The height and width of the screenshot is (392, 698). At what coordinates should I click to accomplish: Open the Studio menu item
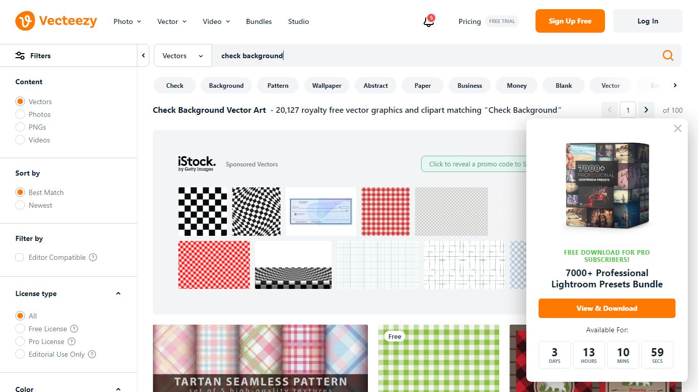coord(298,21)
